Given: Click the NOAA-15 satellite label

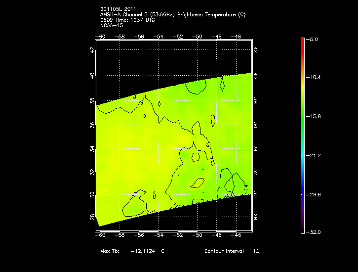Looking at the screenshot, I should (111, 24).
